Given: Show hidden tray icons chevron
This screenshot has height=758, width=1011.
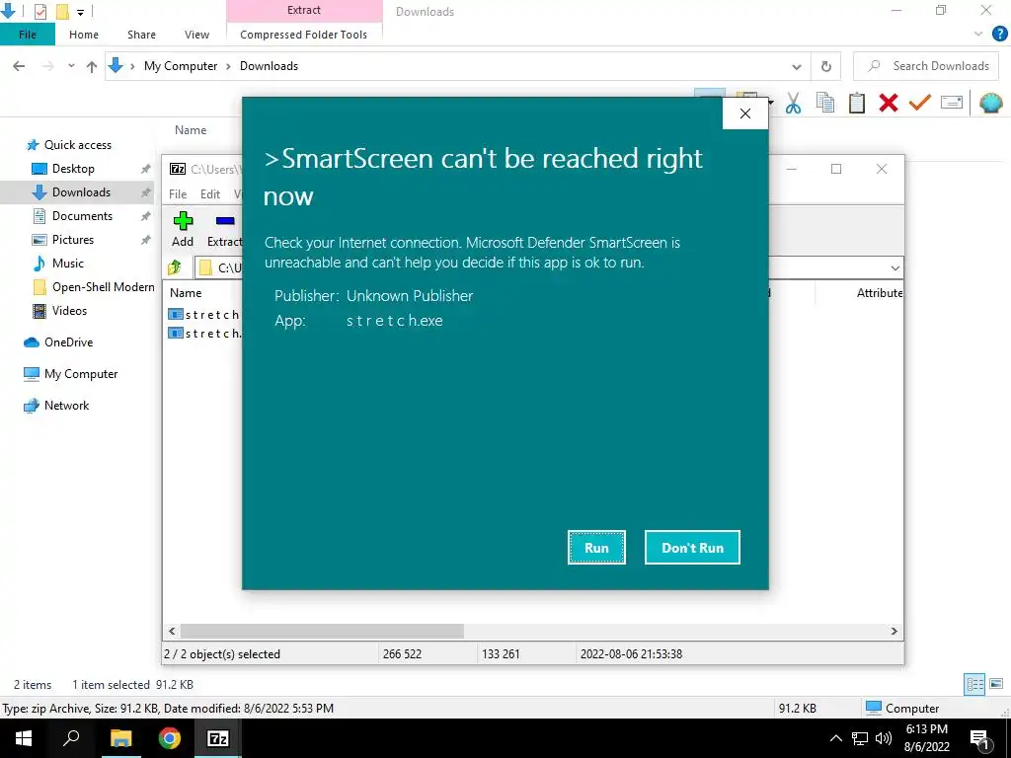Looking at the screenshot, I should (835, 738).
